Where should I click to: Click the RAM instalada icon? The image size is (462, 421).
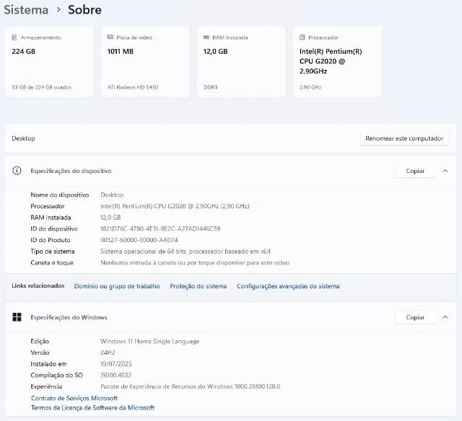pos(206,37)
